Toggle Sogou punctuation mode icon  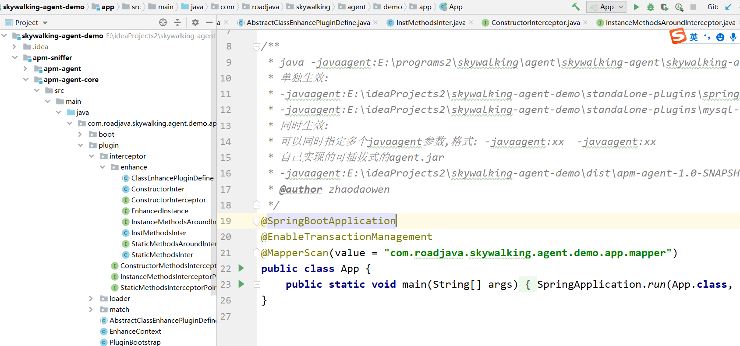(x=707, y=37)
